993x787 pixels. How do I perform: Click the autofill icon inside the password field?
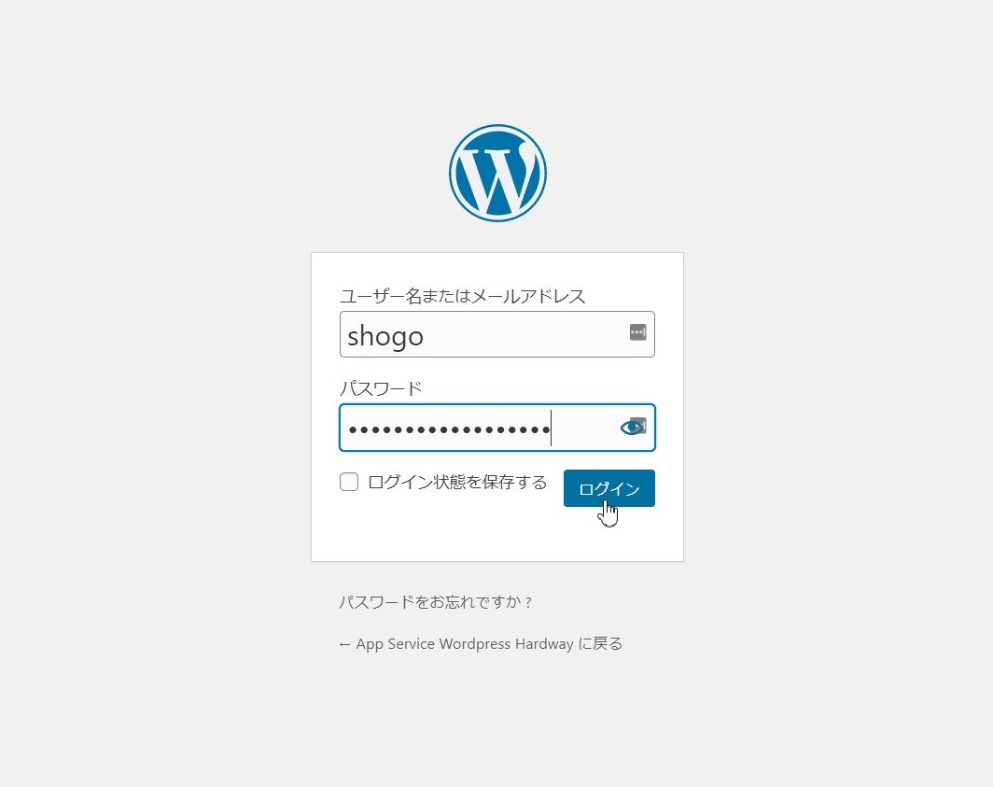[633, 427]
